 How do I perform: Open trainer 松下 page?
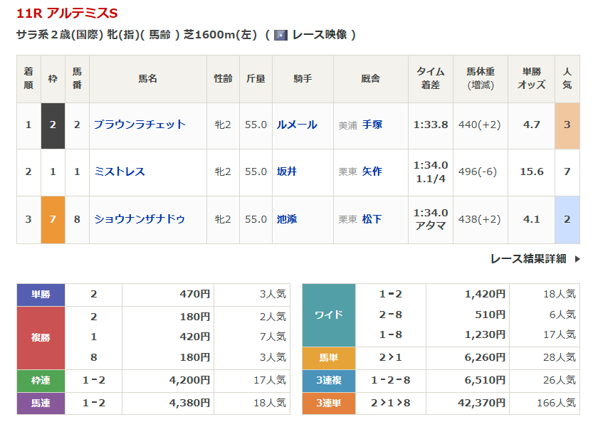click(372, 219)
